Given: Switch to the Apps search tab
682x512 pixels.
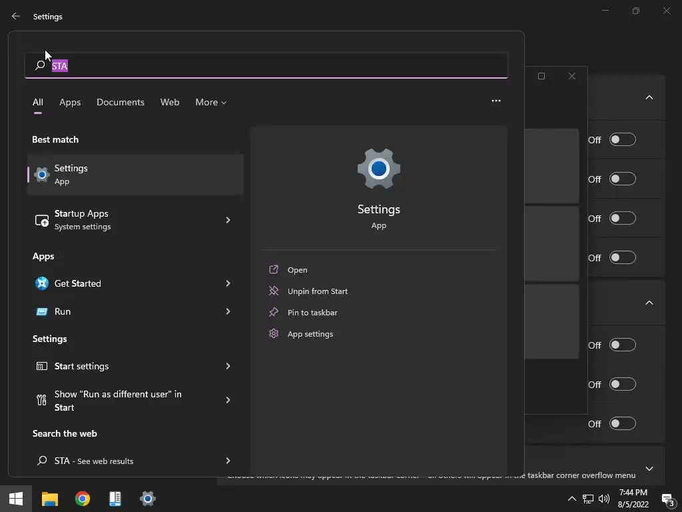Looking at the screenshot, I should click(70, 102).
